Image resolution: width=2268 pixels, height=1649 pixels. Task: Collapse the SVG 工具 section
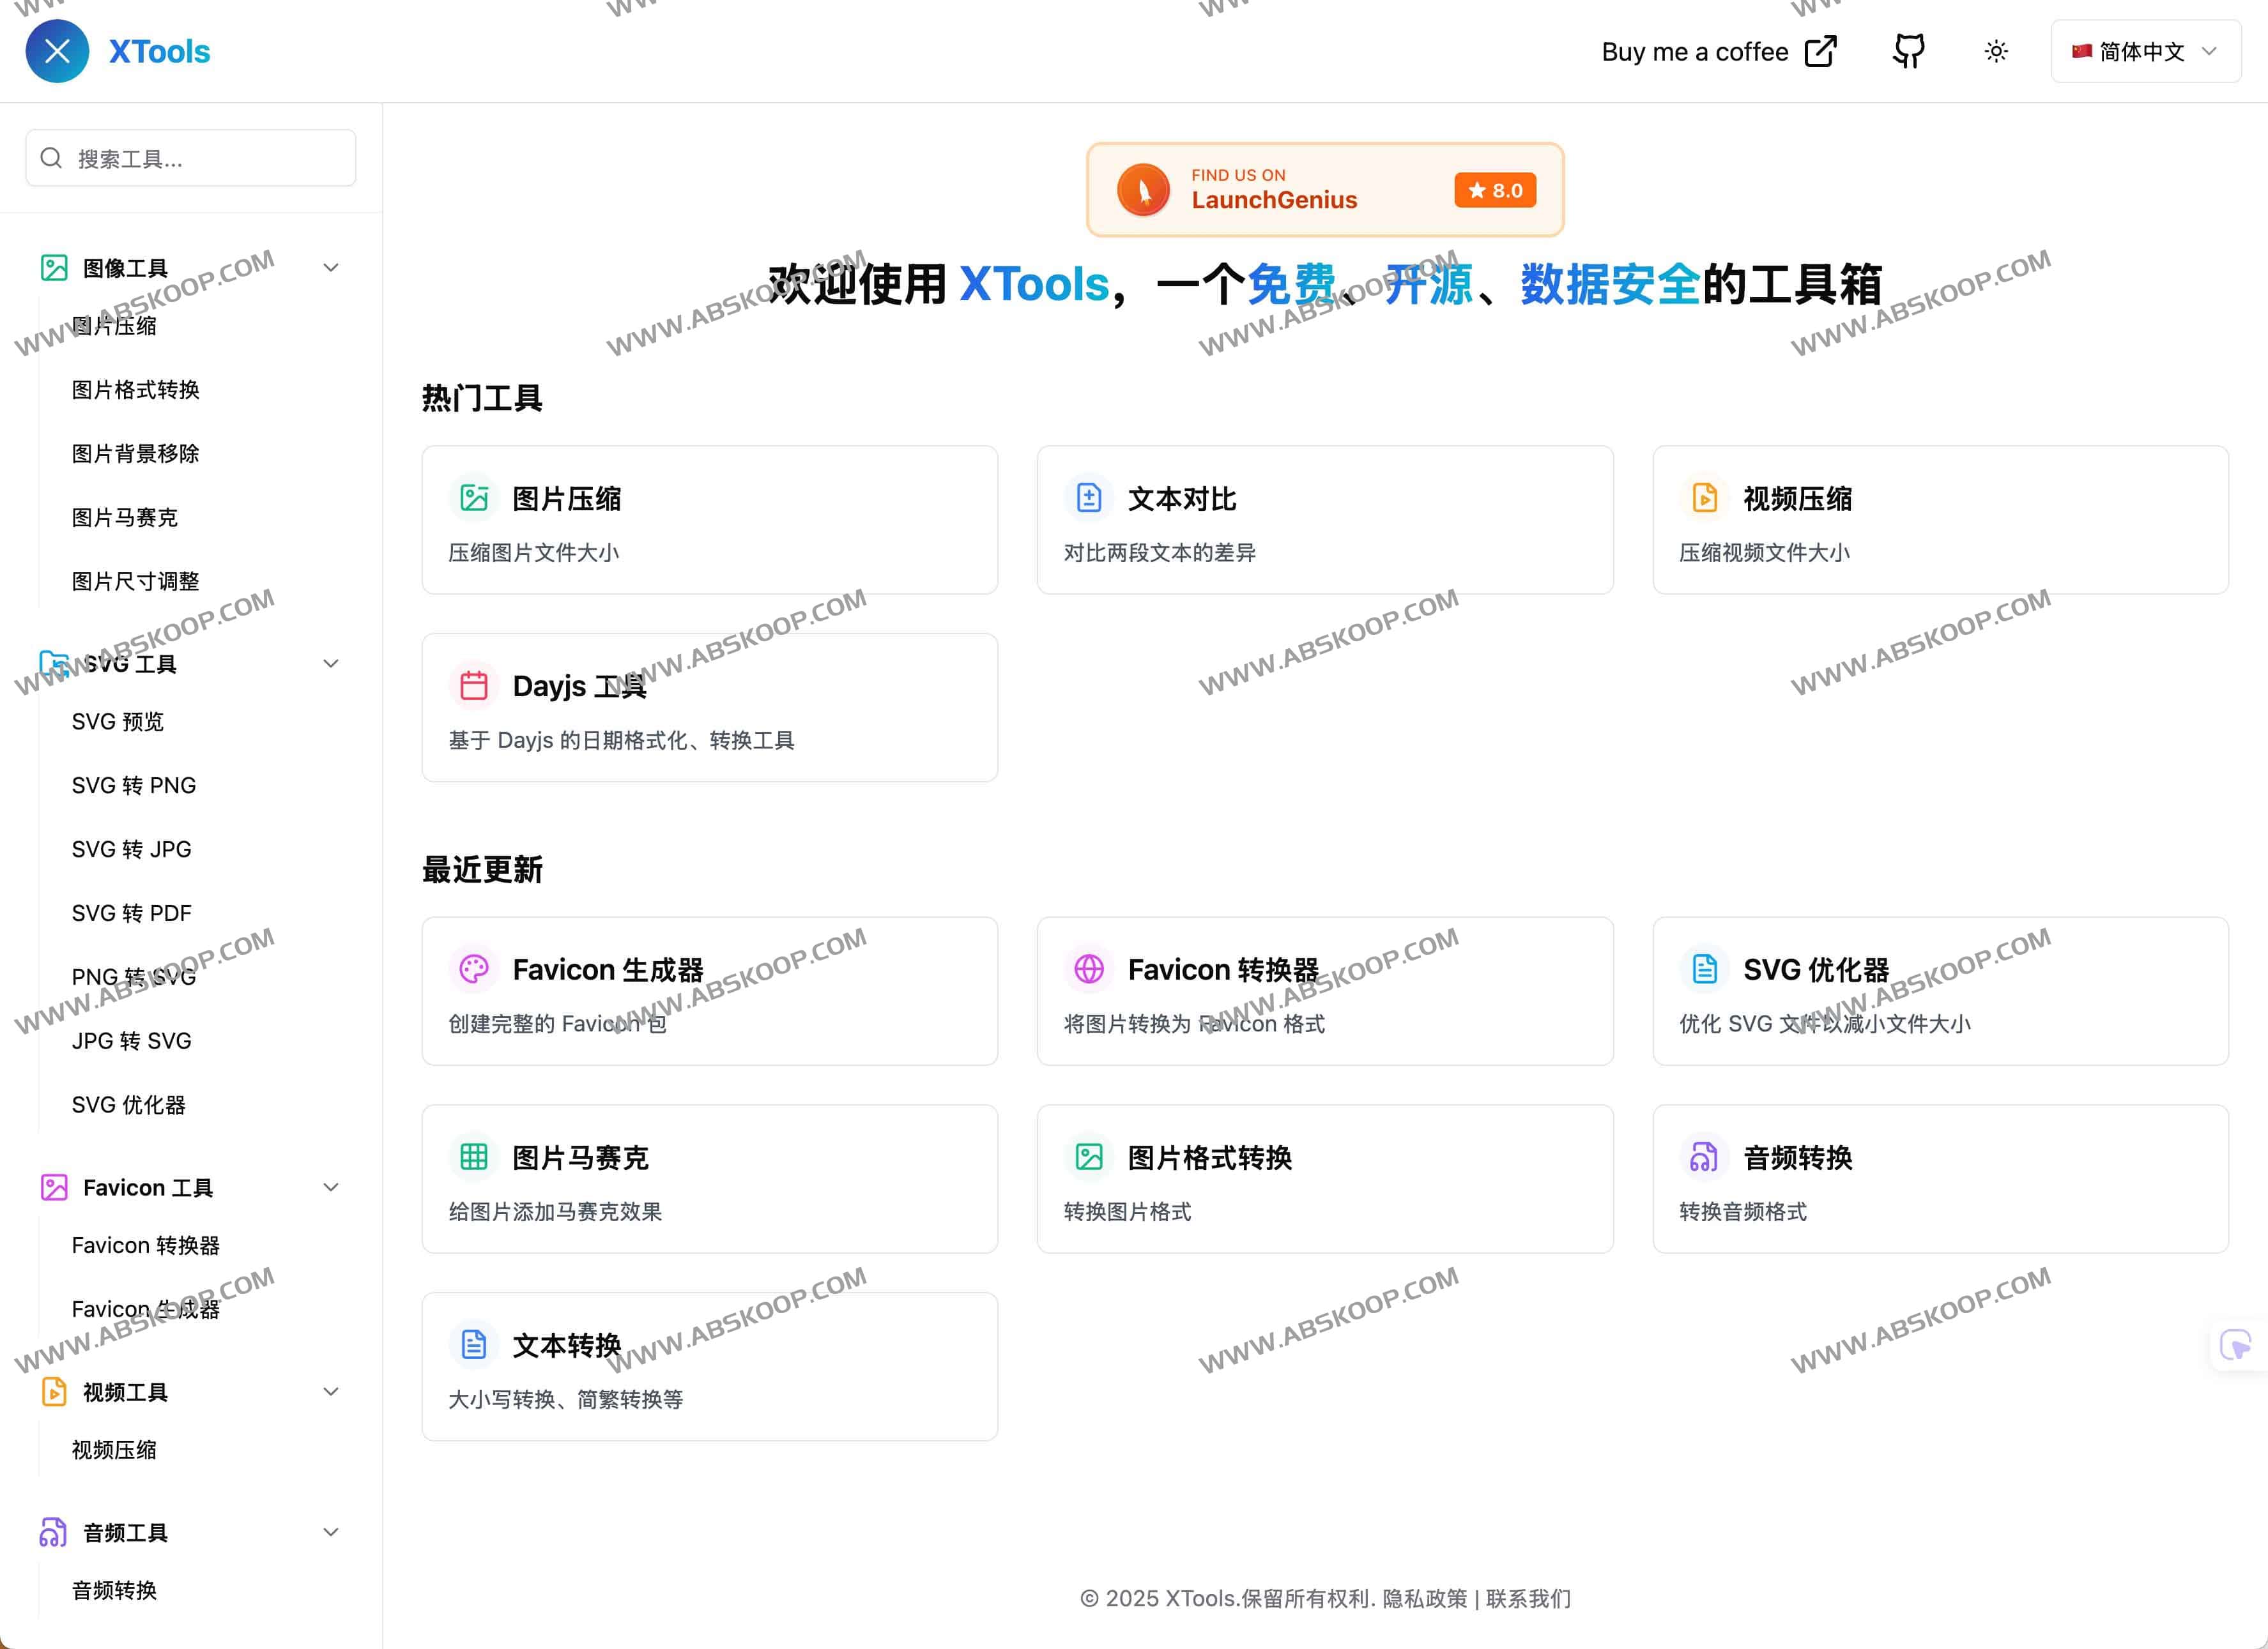click(x=330, y=664)
